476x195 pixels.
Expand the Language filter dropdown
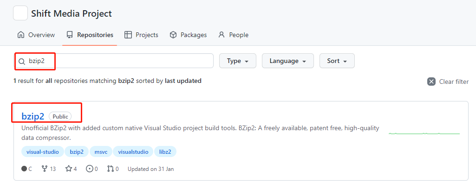(x=287, y=61)
